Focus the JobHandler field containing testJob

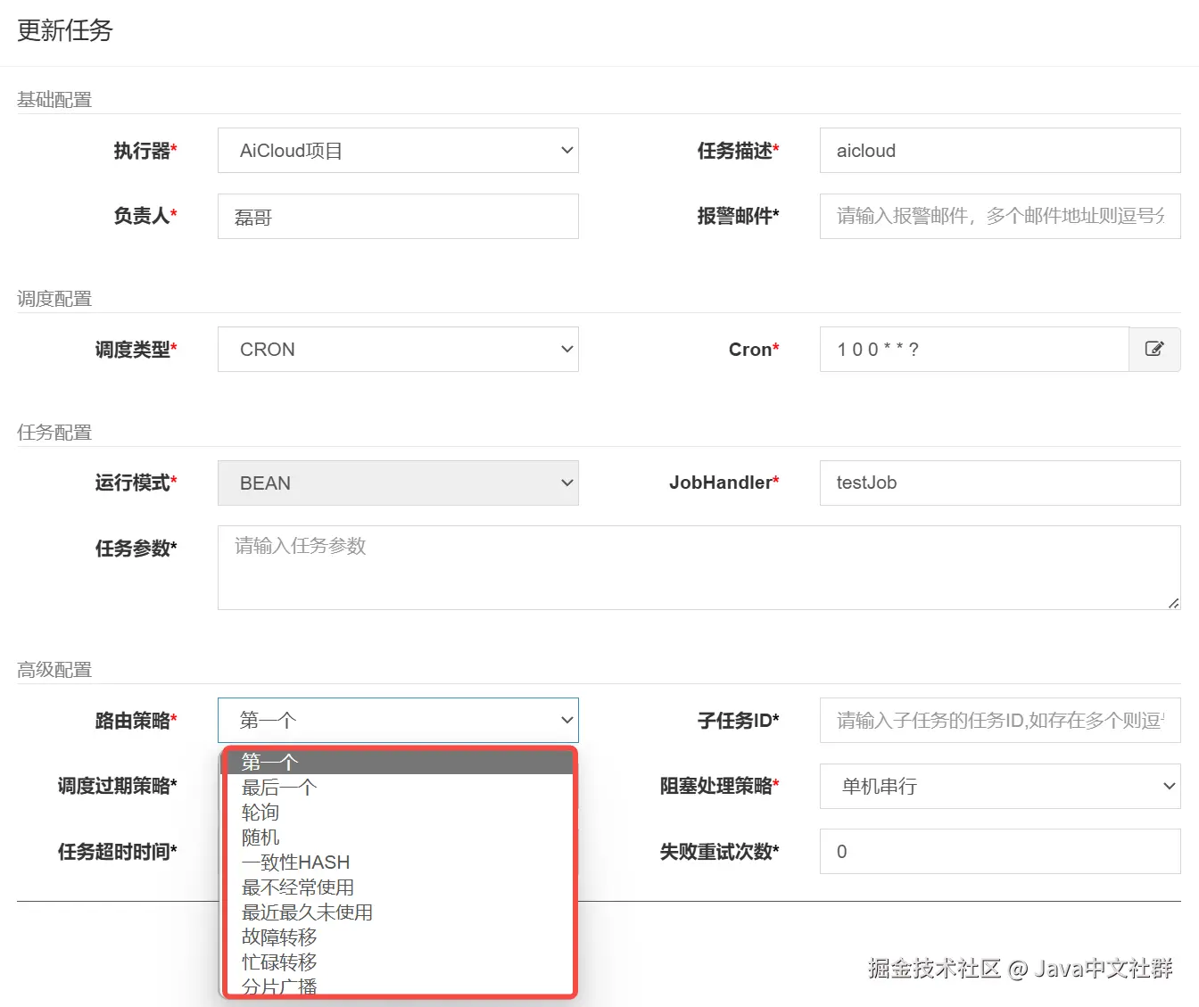coord(1000,483)
